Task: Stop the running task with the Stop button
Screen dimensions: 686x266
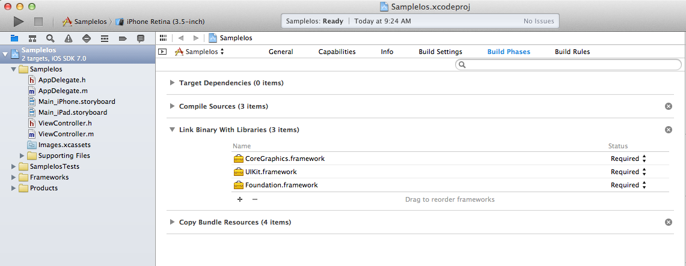Action: [38, 22]
